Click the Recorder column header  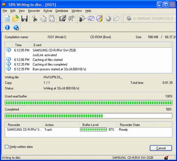[x=24, y=125]
